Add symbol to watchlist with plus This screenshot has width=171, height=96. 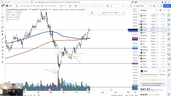tap(157, 10)
